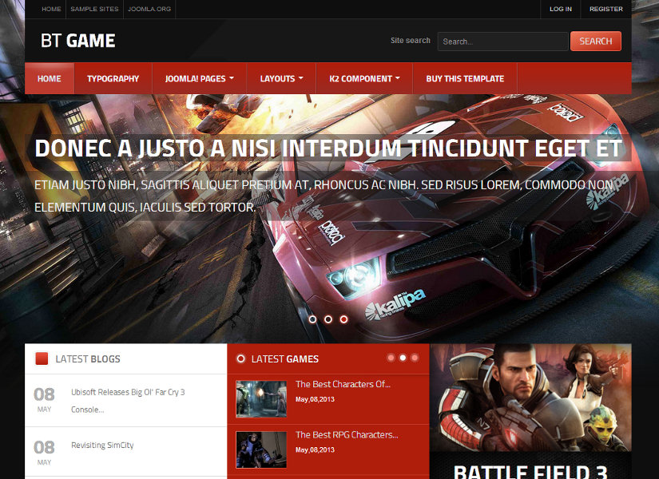This screenshot has height=479, width=659.
Task: Open The Best Characters Of... thumbnail image
Action: pyautogui.click(x=261, y=398)
